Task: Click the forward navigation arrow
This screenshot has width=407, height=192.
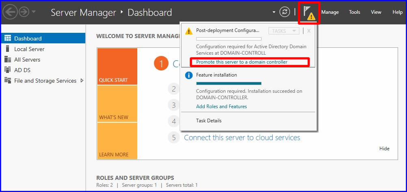Action: click(24, 12)
